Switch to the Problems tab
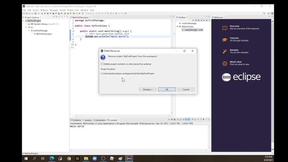288x162 pixels. (x=76, y=120)
